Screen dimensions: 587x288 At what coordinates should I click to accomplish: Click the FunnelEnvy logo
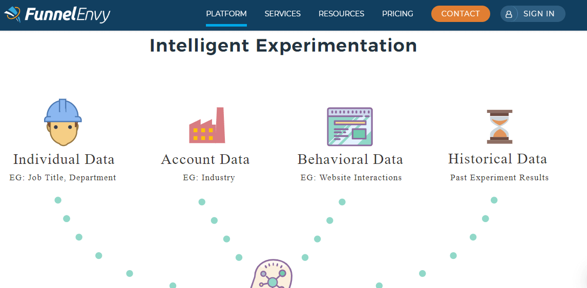(x=57, y=14)
